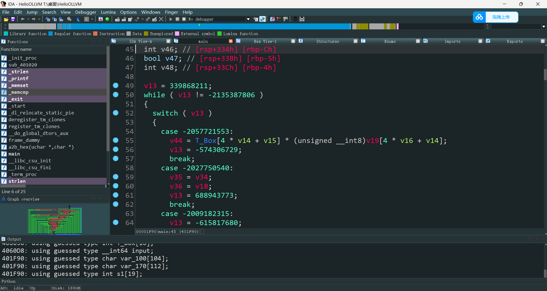Click the highlighted green-arrow C toolbar icon
The height and width of the screenshot is (291, 547).
[262, 19]
